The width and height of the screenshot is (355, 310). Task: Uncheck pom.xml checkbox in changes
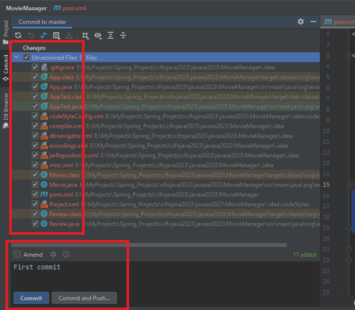click(x=35, y=194)
